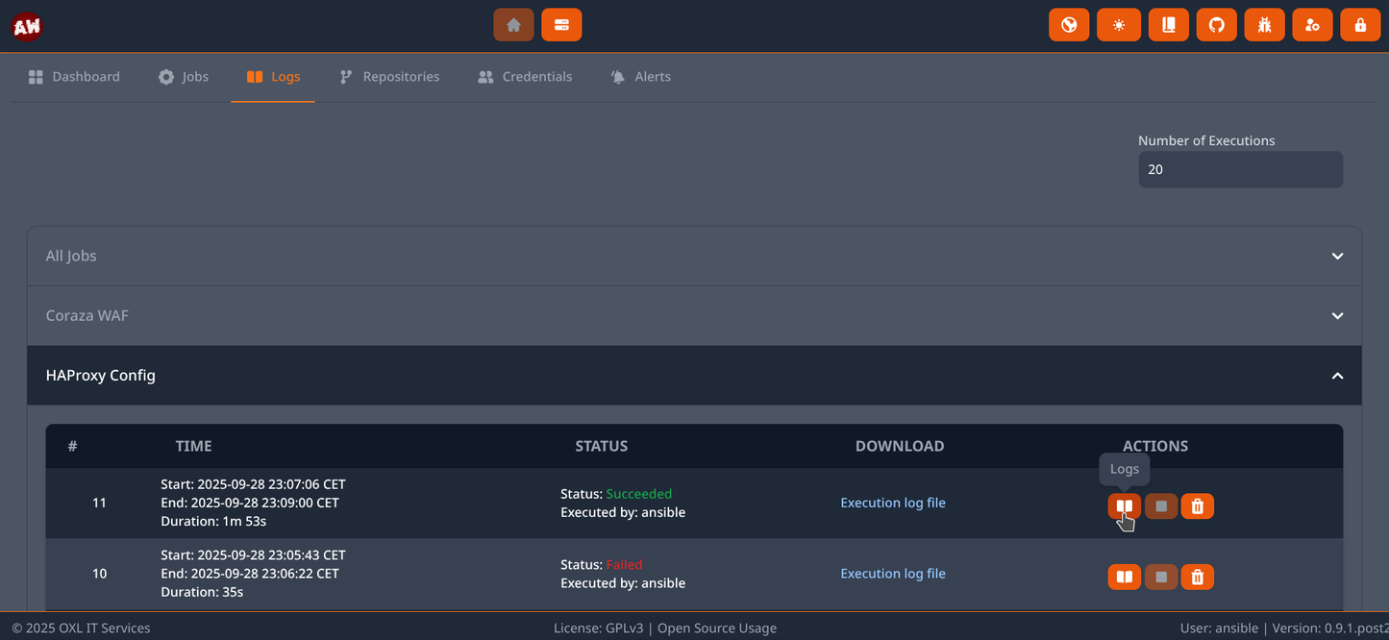Click the stop button for execution 10
The width and height of the screenshot is (1389, 640).
[1160, 577]
